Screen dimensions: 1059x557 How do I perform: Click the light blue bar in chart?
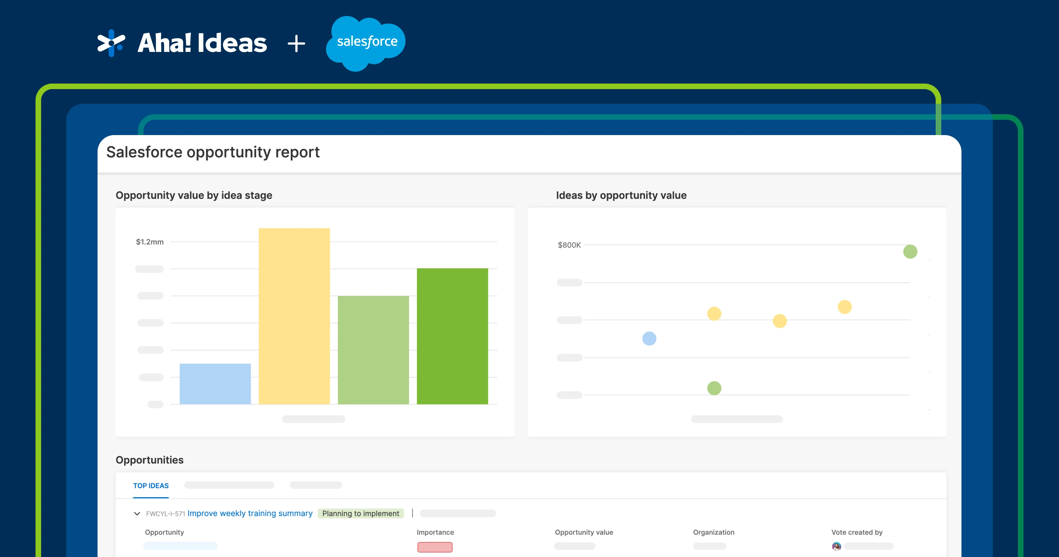click(215, 384)
